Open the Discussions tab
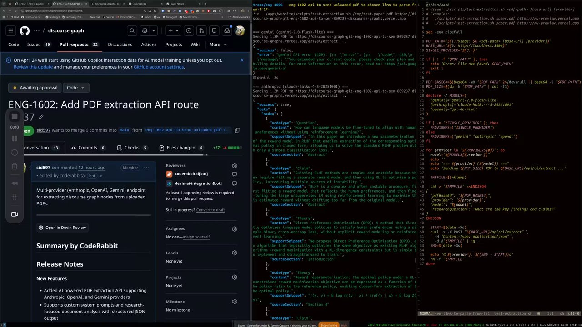Viewport: 582px width, 327px height. tap(120, 45)
